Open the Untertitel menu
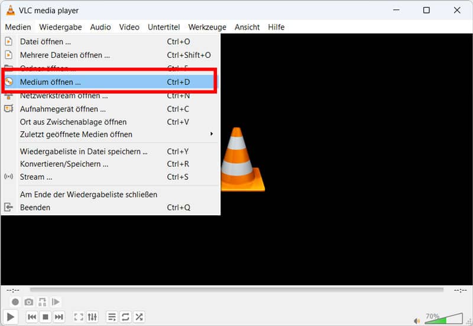473x326 pixels. (x=164, y=27)
